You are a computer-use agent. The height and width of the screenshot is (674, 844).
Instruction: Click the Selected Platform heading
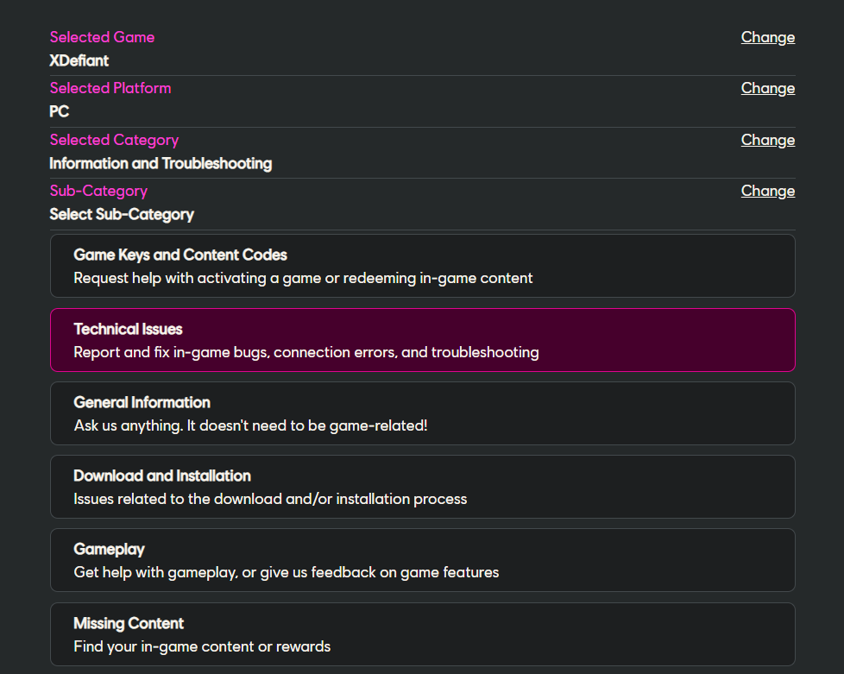[x=110, y=88]
